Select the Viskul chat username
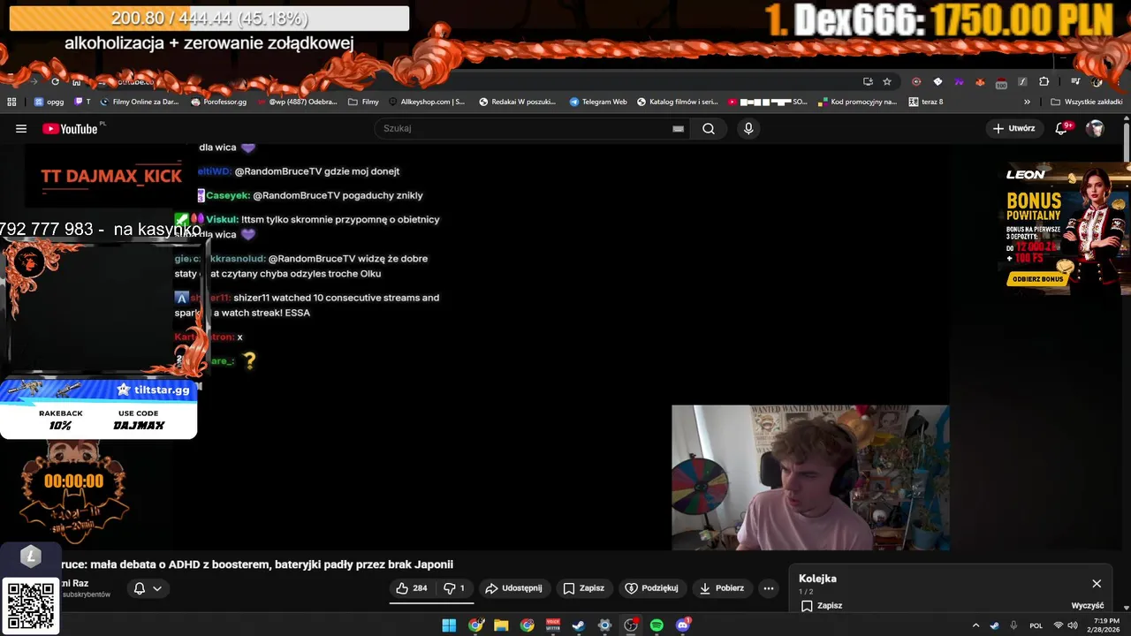Image resolution: width=1131 pixels, height=636 pixels. [221, 219]
